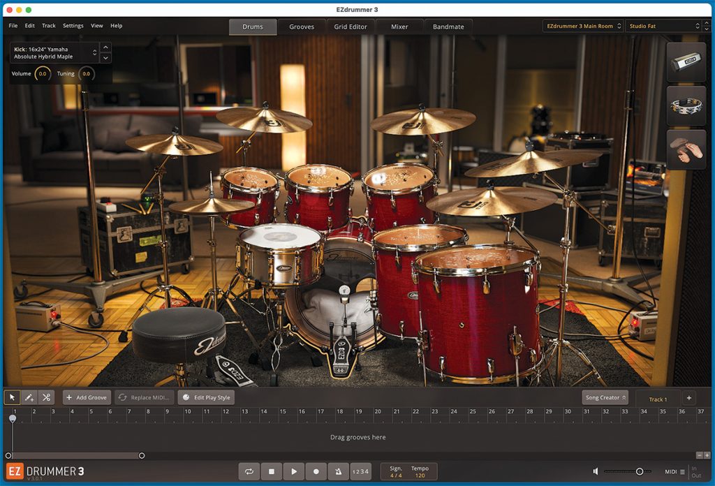Click the Replace MIDI button
This screenshot has height=486, width=715.
point(144,397)
